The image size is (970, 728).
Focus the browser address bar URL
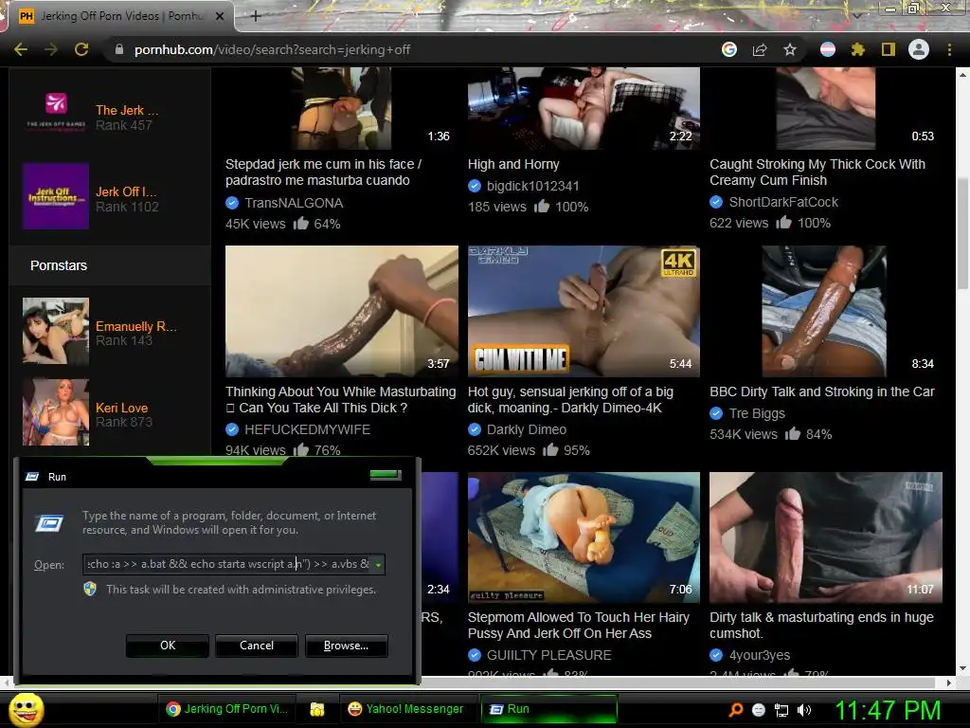(272, 49)
